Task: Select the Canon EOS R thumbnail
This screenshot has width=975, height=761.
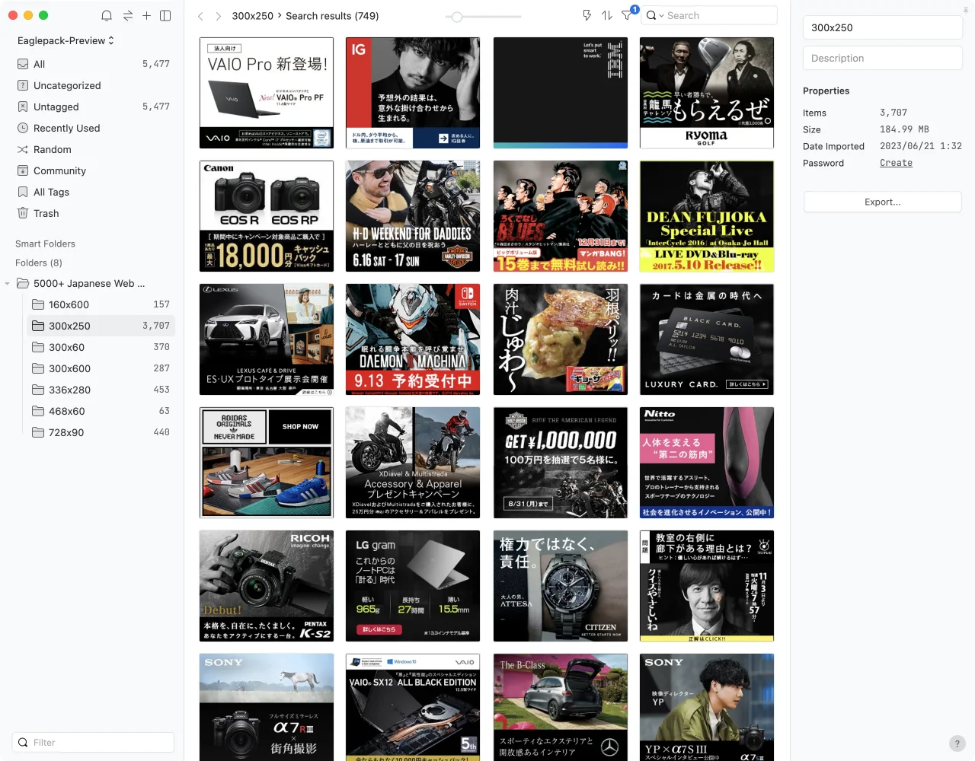Action: [x=267, y=216]
